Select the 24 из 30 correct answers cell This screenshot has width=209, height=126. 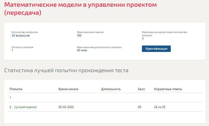click(160, 107)
